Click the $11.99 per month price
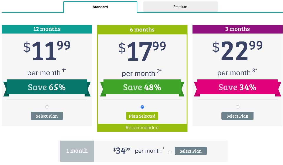The width and height of the screenshot is (283, 165). 47,51
